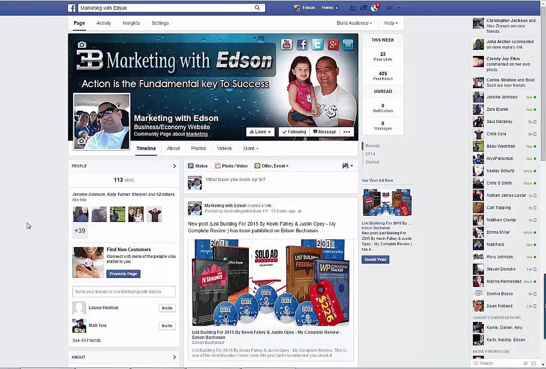Click the Boost Post button

(x=376, y=259)
